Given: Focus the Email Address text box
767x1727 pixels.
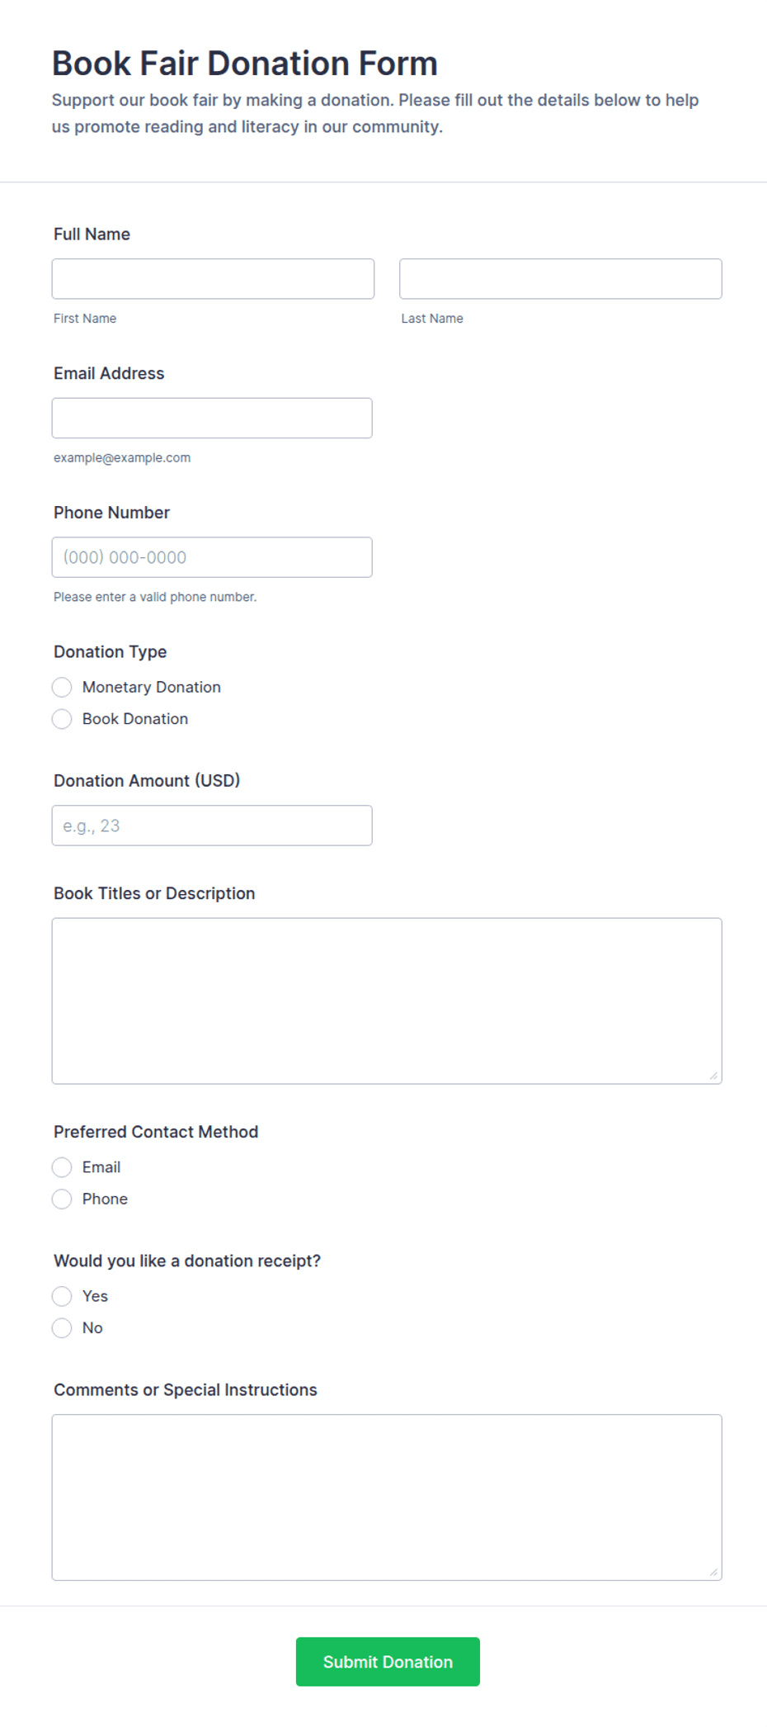Looking at the screenshot, I should (212, 418).
